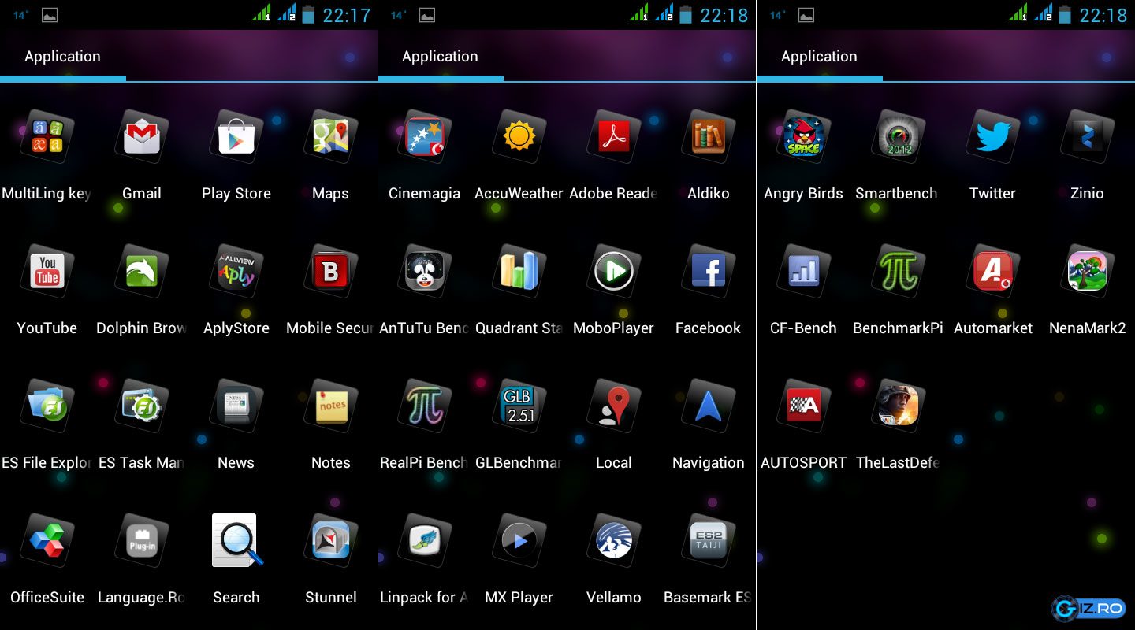1135x630 pixels.
Task: Launch BenchmarkPi
Action: [899, 271]
